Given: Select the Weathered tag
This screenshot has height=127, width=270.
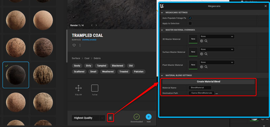Looking at the screenshot, I should (x=108, y=72).
